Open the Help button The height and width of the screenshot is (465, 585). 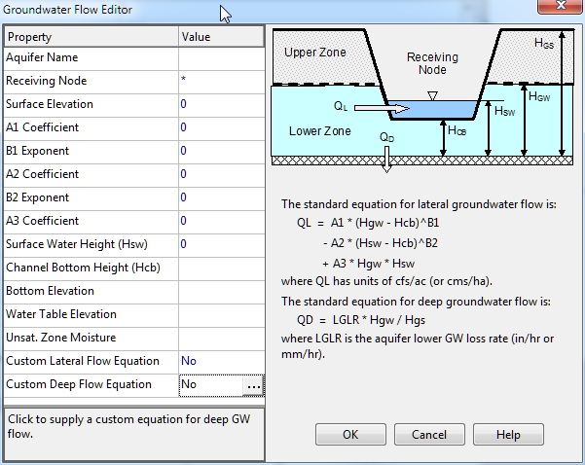point(508,435)
